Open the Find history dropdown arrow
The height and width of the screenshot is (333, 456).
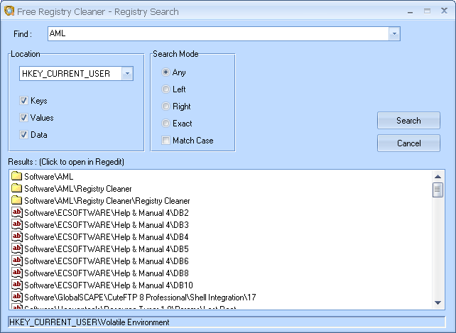394,34
